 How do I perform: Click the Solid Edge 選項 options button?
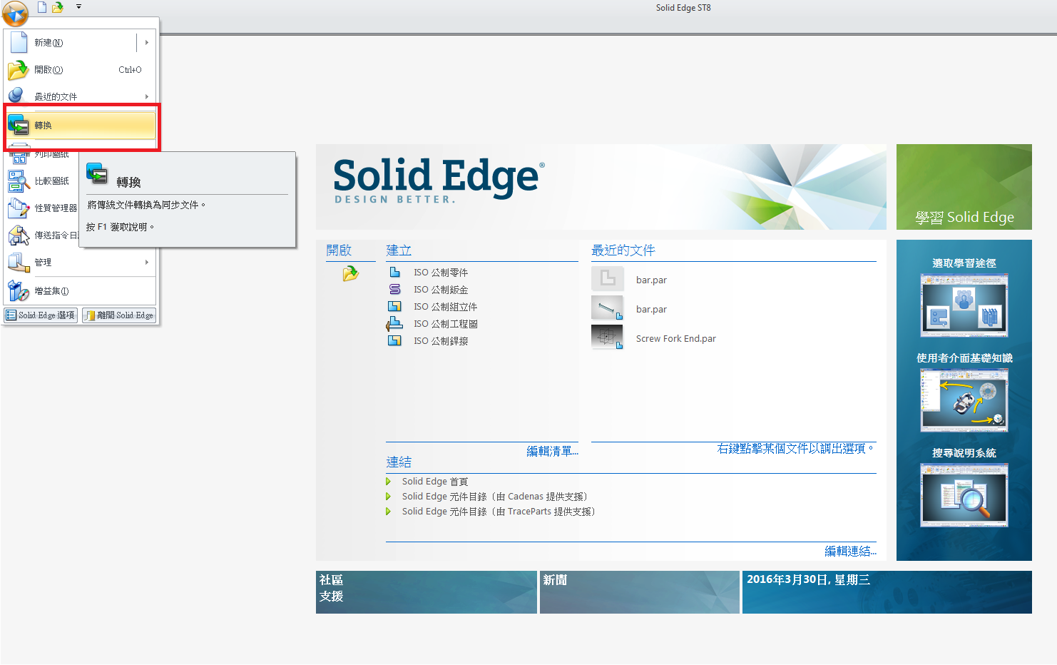[41, 315]
